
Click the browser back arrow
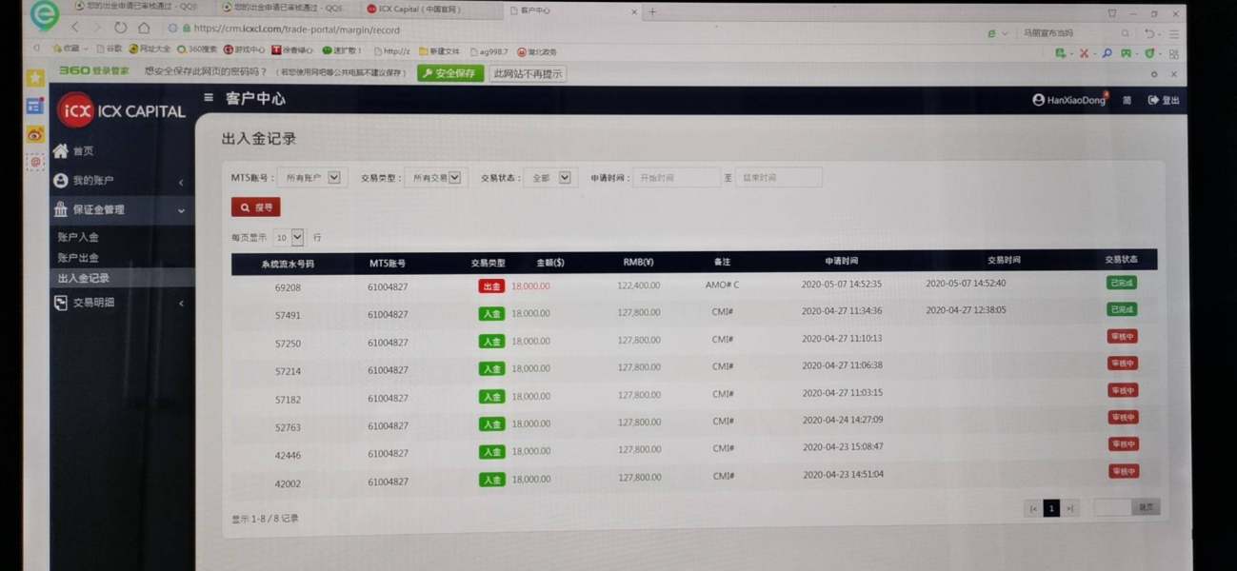(74, 29)
